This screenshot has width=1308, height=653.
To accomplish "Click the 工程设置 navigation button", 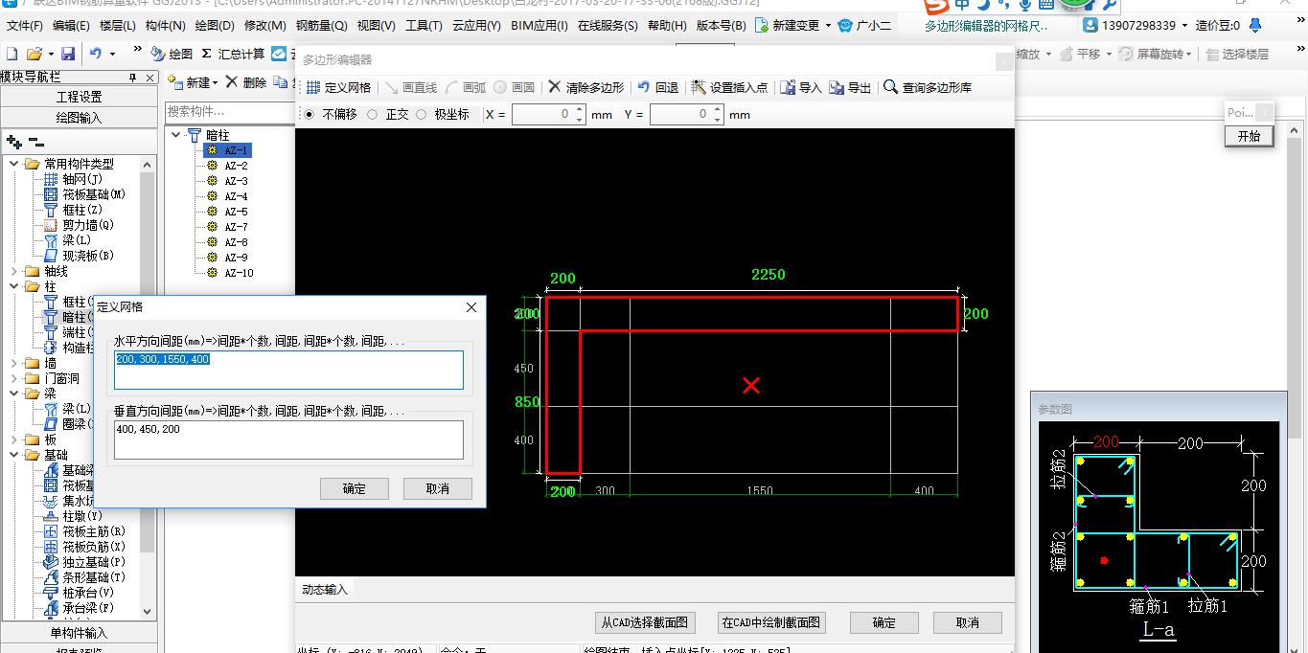I will coord(79,97).
